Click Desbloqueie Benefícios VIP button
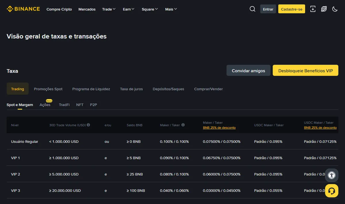This screenshot has width=345, height=204. (x=305, y=70)
